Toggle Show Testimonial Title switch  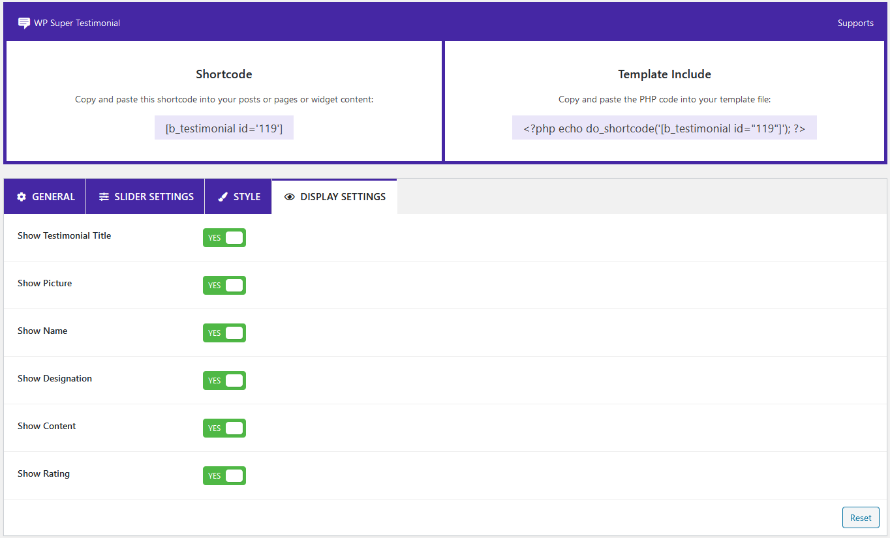(x=224, y=238)
